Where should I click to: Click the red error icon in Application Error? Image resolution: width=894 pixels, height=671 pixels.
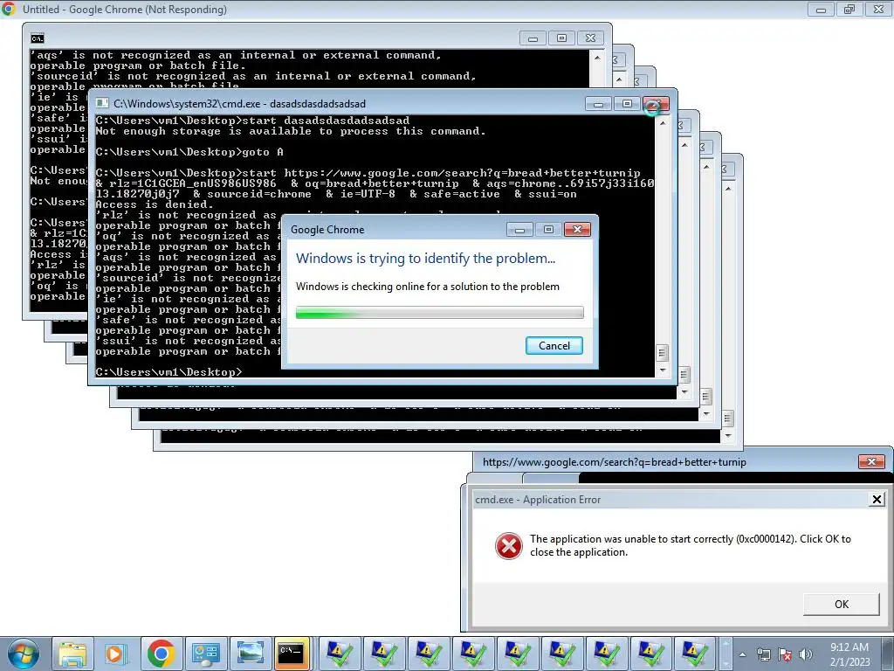(x=509, y=546)
